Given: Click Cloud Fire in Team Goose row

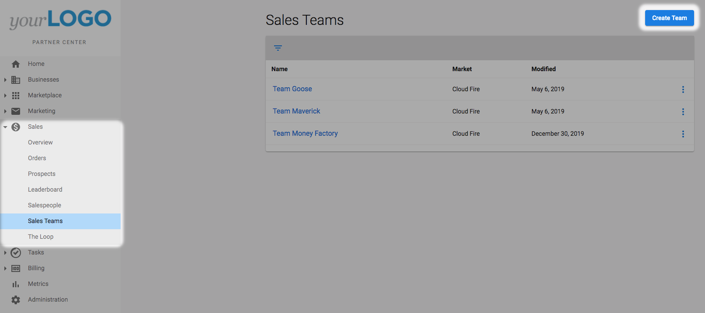Looking at the screenshot, I should [466, 89].
